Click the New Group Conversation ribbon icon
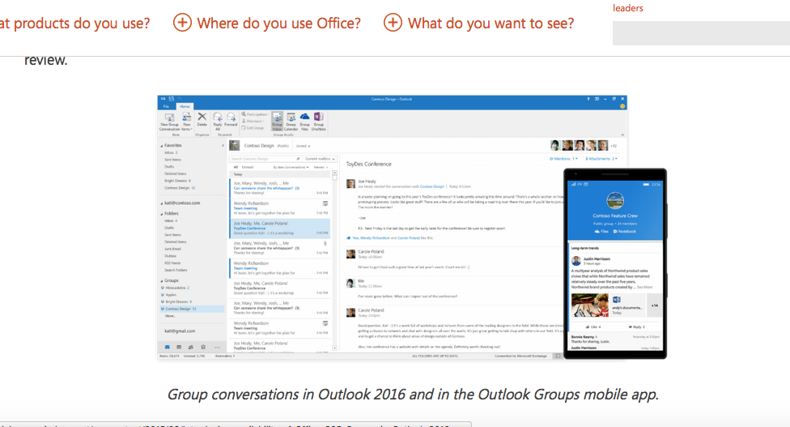The height and width of the screenshot is (427, 790). pyautogui.click(x=168, y=120)
